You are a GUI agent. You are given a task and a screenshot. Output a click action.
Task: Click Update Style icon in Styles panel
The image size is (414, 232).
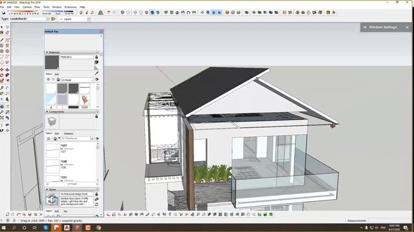96,204
